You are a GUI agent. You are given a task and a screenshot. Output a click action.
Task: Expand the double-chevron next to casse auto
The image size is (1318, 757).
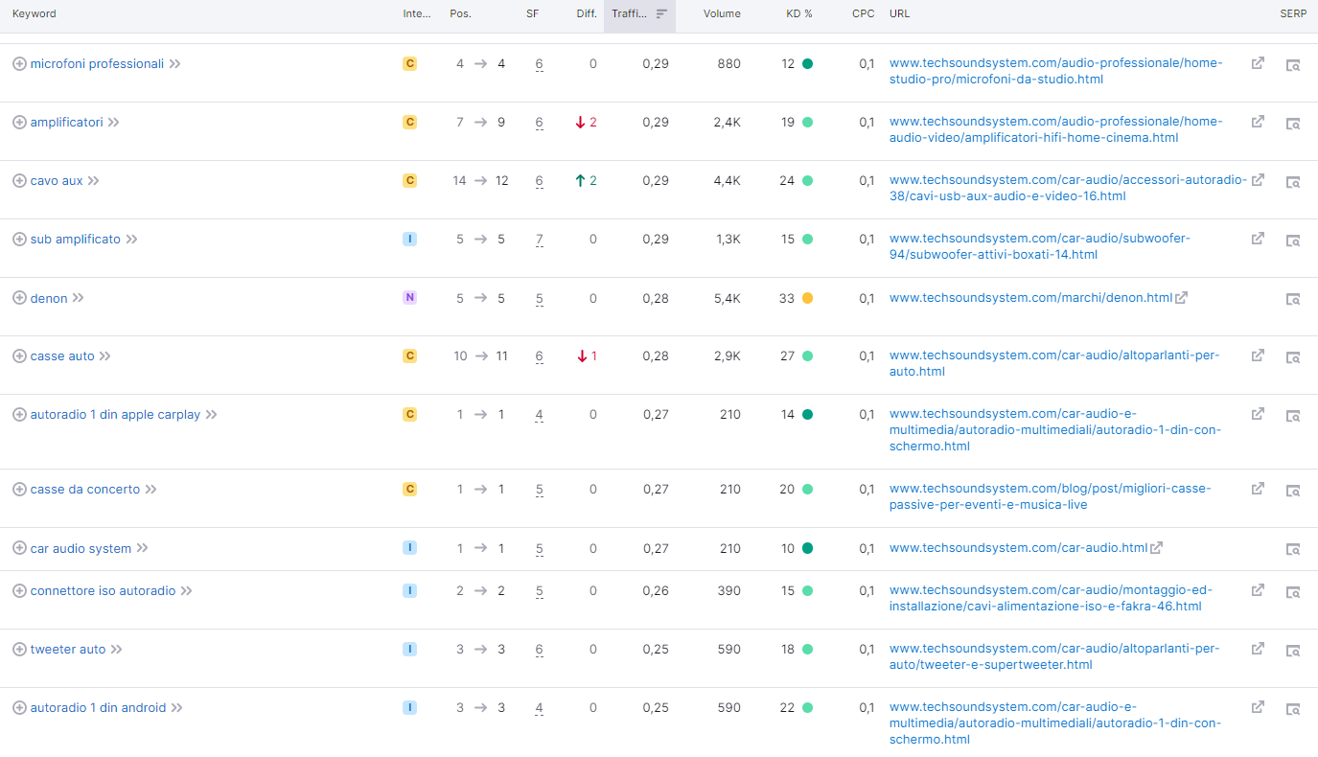tap(105, 356)
